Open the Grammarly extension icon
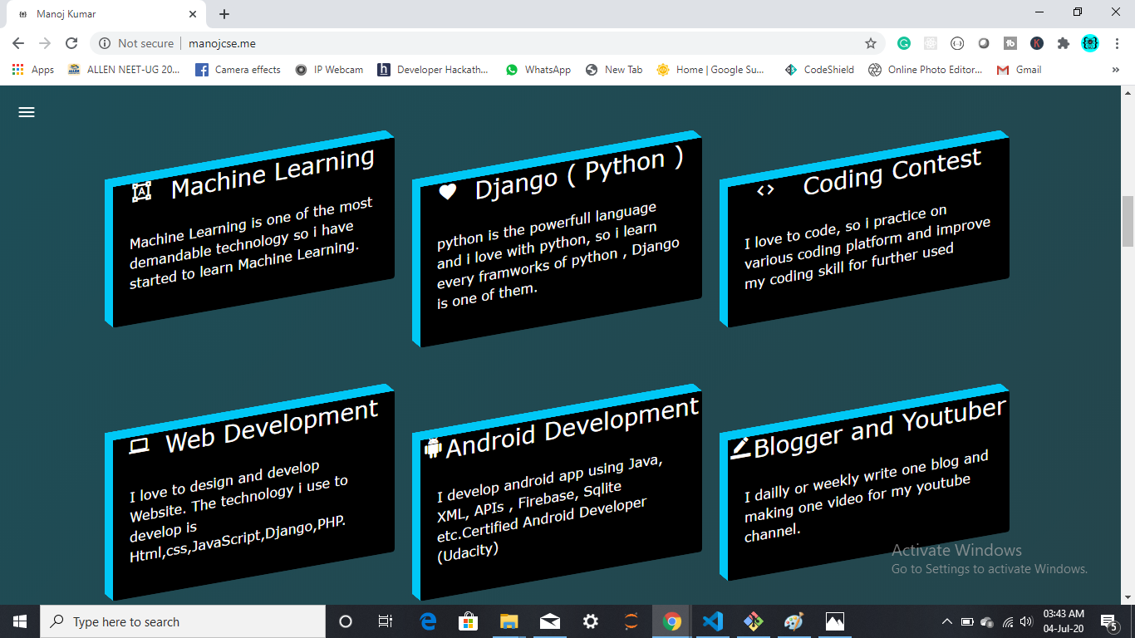Image resolution: width=1135 pixels, height=638 pixels. click(x=904, y=43)
